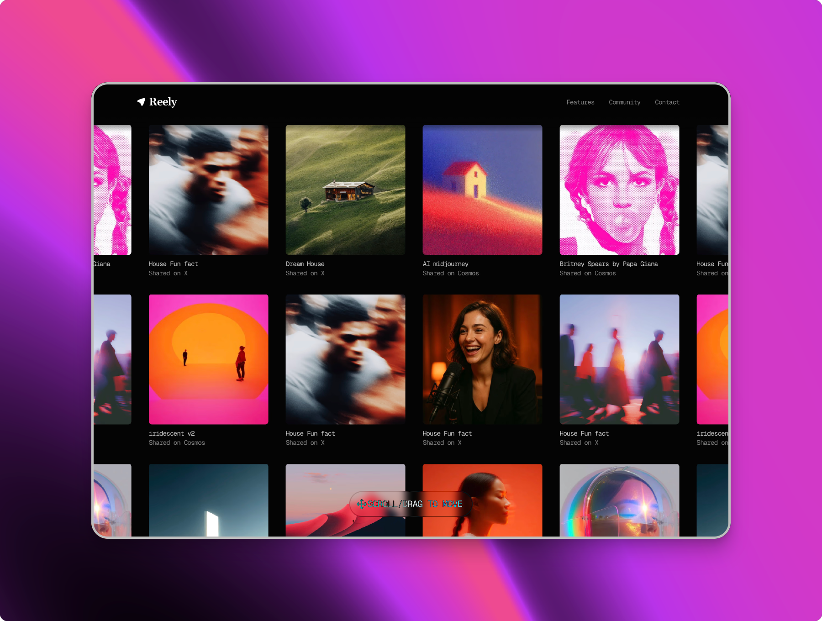Click "Shared on Cosmos" under Britney Spears
This screenshot has width=822, height=621.
[588, 273]
